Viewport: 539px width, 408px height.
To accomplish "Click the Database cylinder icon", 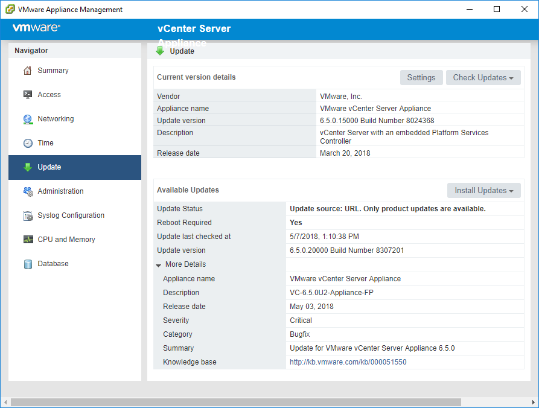I will (x=28, y=264).
